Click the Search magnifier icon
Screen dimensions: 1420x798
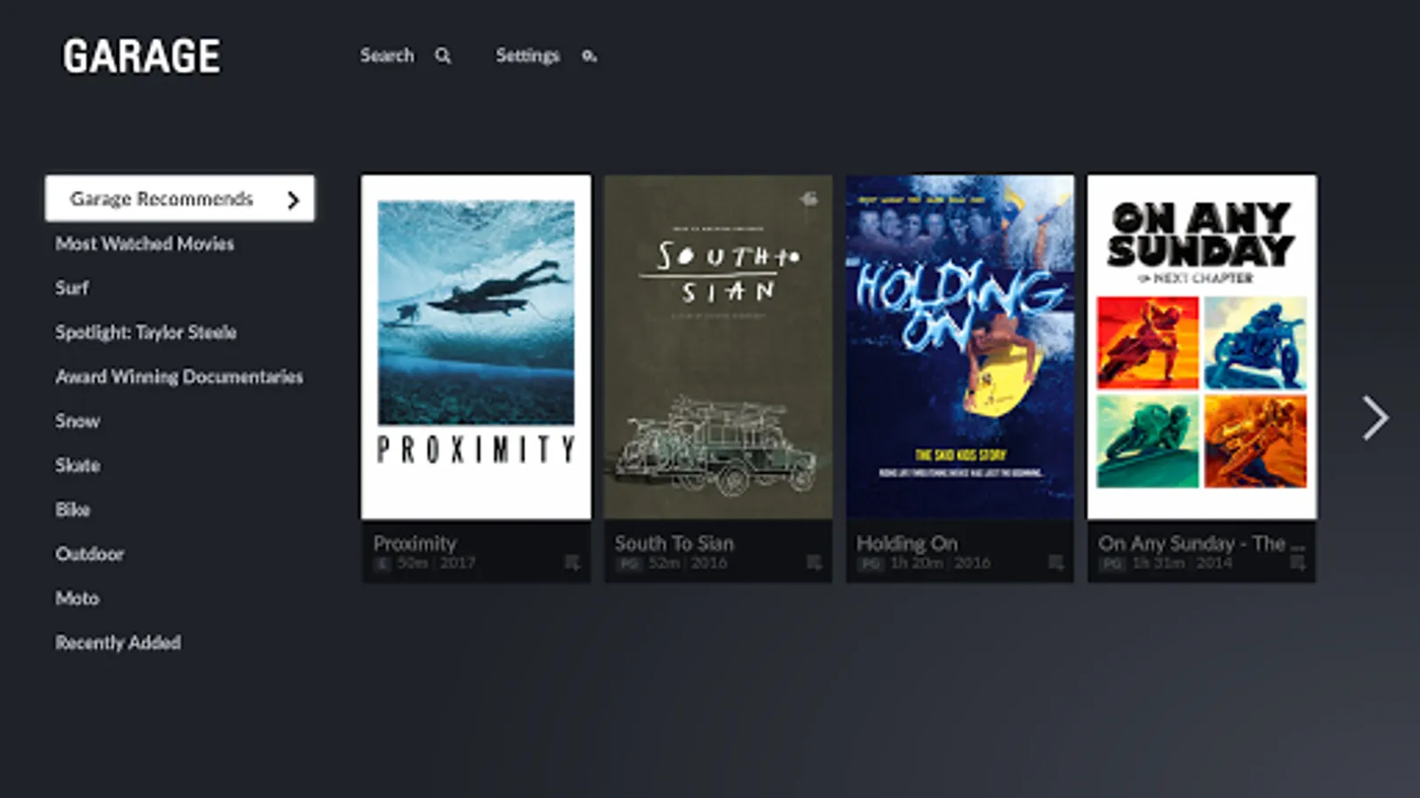tap(443, 56)
